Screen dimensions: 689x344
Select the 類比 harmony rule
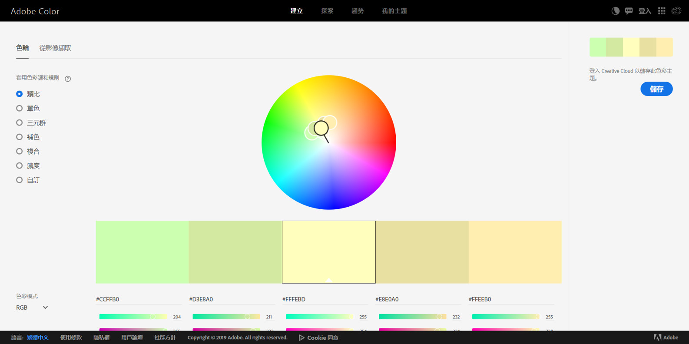click(28, 94)
